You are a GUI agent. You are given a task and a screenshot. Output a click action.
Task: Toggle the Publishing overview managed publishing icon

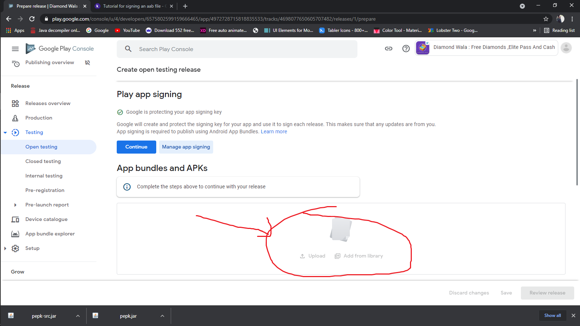coord(87,63)
